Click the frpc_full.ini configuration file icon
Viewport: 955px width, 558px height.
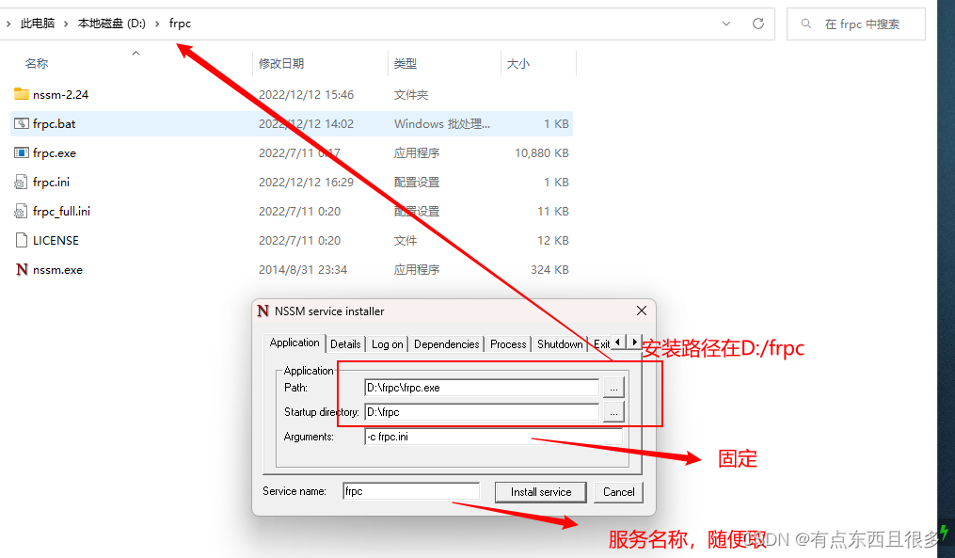(x=21, y=211)
